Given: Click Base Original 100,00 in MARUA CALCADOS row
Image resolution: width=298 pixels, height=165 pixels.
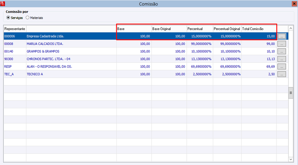Looking at the screenshot, I should point(180,44).
